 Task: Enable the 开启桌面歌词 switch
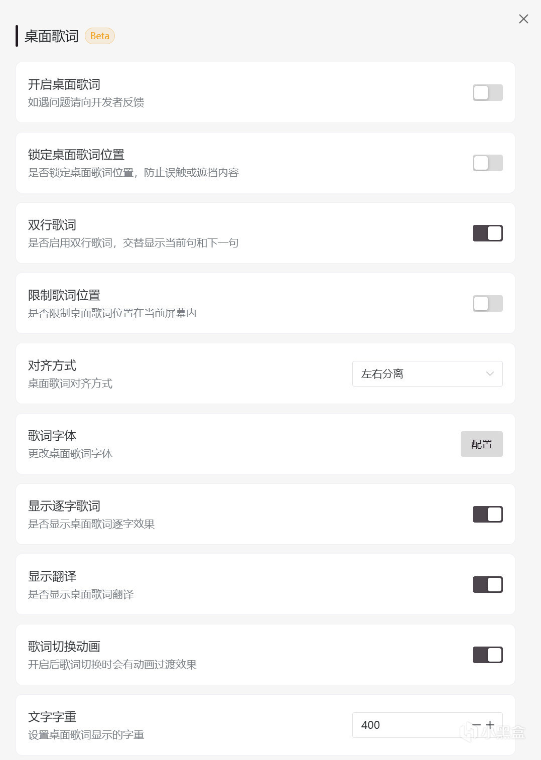[x=487, y=93]
